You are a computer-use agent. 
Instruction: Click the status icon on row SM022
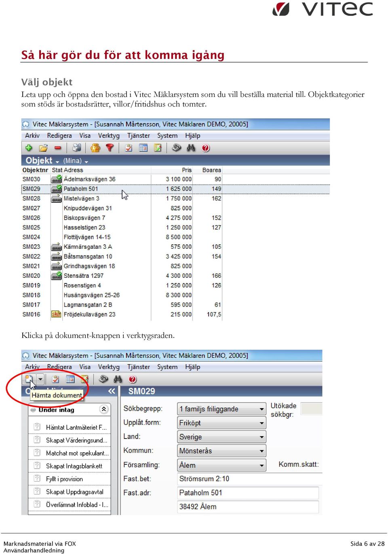pos(56,256)
